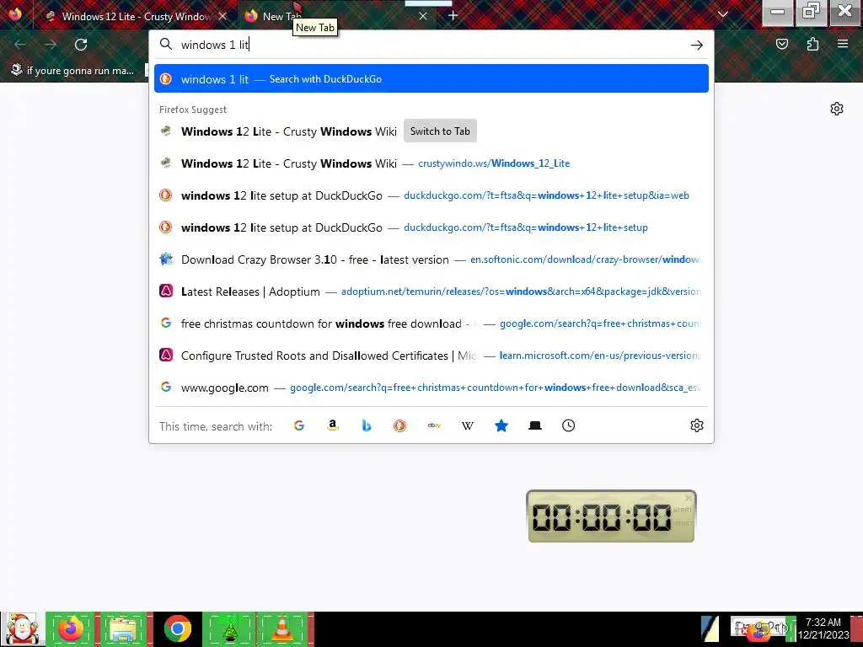Reload the current page

click(81, 45)
